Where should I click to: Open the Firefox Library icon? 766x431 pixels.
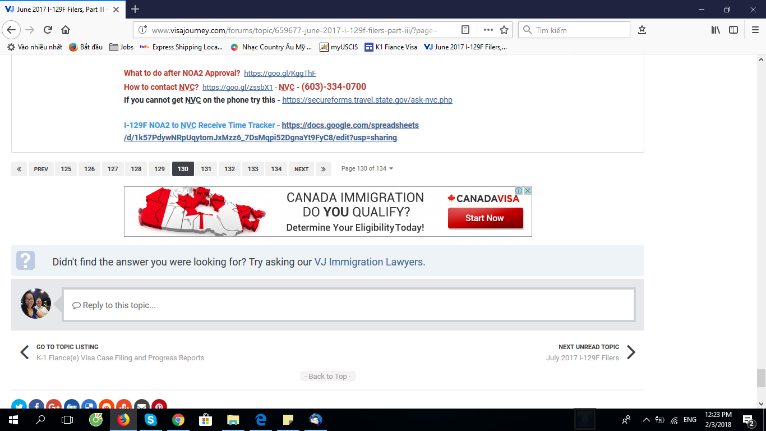(x=716, y=30)
